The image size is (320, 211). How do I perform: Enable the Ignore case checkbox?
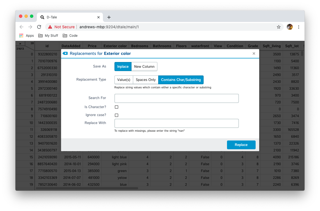click(x=116, y=115)
